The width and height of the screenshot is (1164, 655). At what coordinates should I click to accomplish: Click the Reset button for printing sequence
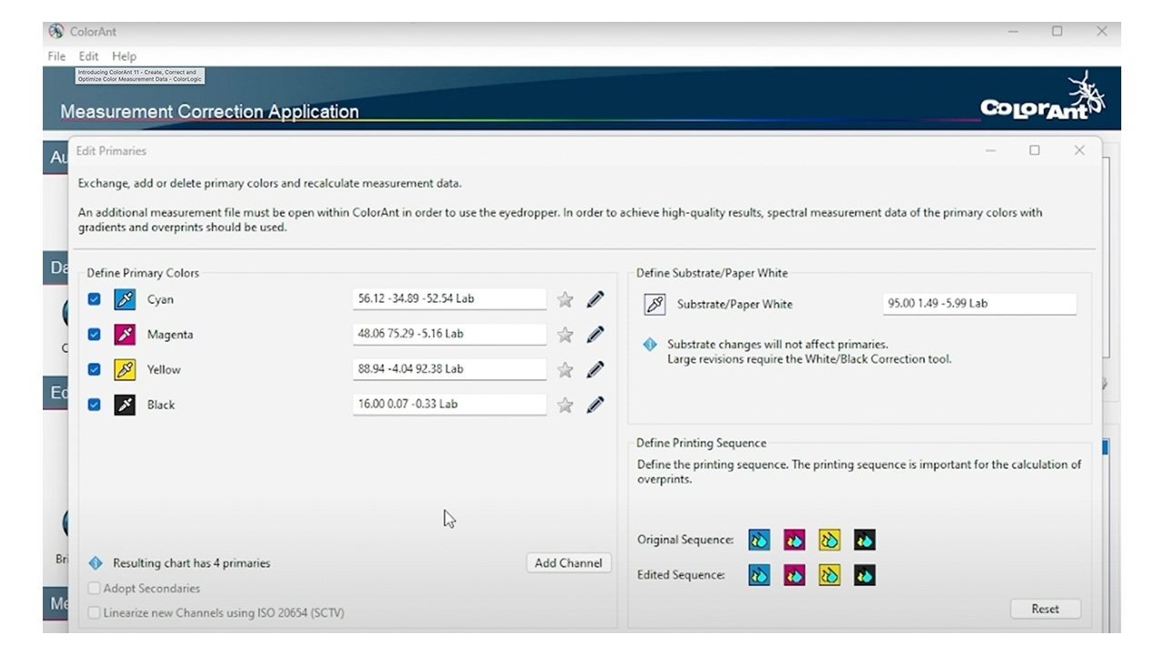(1045, 609)
